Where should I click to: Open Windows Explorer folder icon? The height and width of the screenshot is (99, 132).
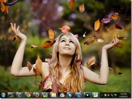pyautogui.click(x=54, y=95)
